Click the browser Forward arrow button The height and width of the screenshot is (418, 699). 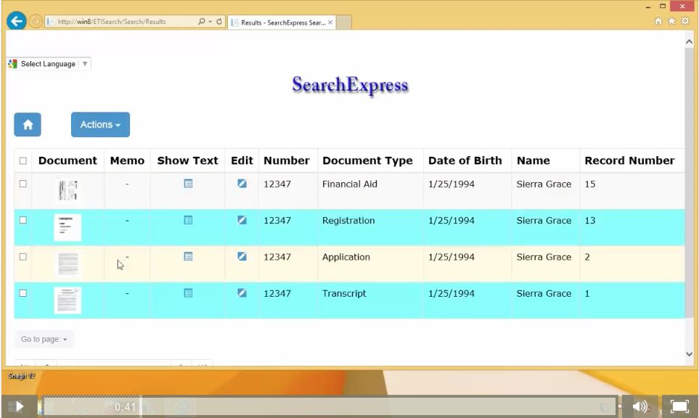click(36, 21)
